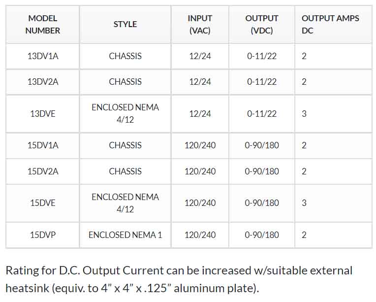The width and height of the screenshot is (376, 302).
Task: Select the 15DV2A model cell
Action: point(43,171)
